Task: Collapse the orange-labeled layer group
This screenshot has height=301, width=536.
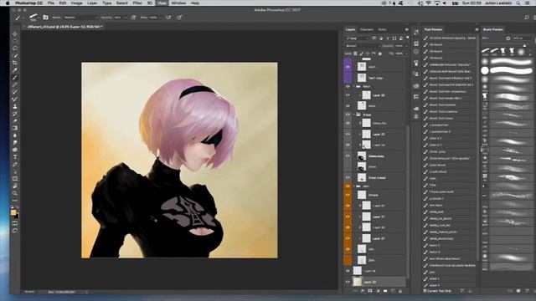Action: coord(353,186)
